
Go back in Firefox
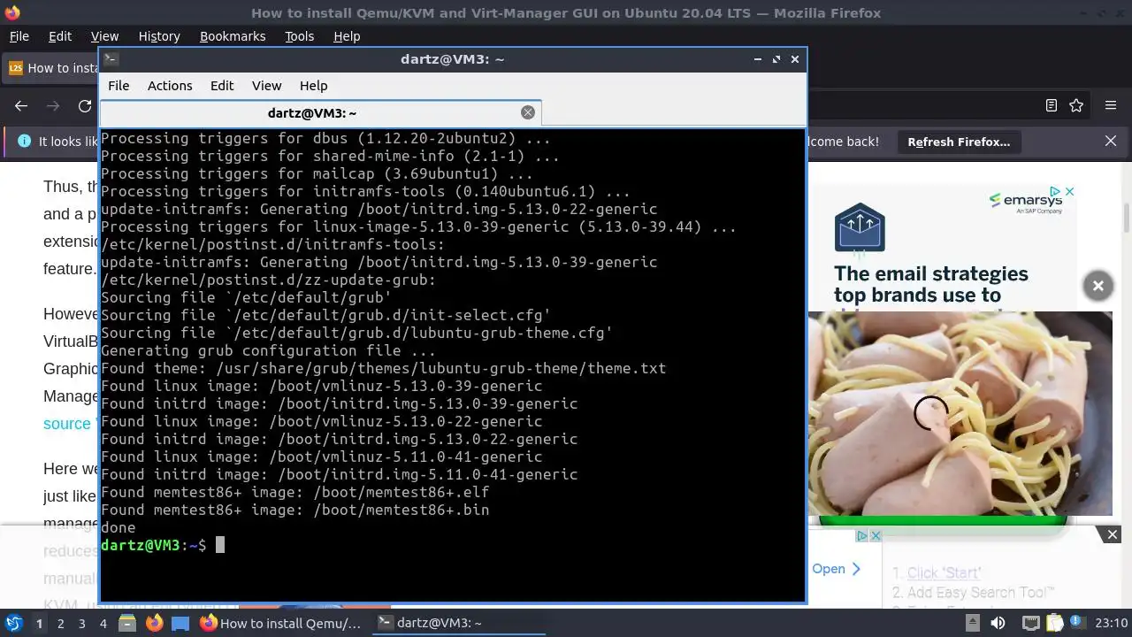(21, 105)
